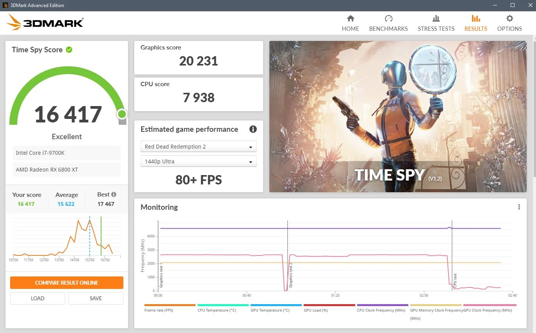Screen dimensions: 536x333
Task: Expand the 1440p Ultra resolution dropdown
Action: (199, 161)
